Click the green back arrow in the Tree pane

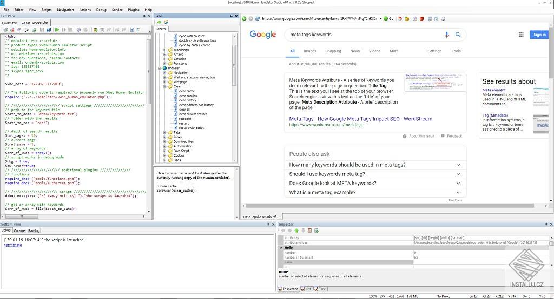click(x=160, y=22)
